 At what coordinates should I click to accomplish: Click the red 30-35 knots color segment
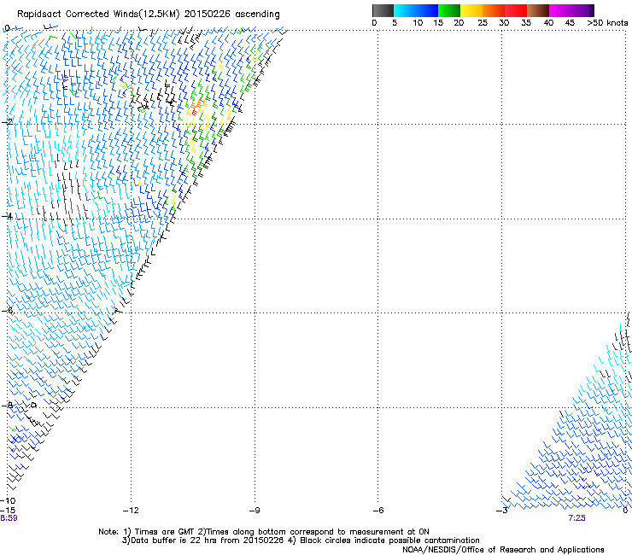(x=516, y=10)
